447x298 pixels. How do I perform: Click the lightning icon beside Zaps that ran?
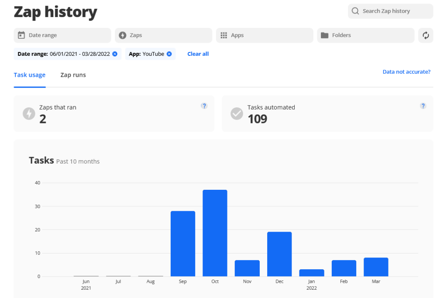pyautogui.click(x=29, y=114)
